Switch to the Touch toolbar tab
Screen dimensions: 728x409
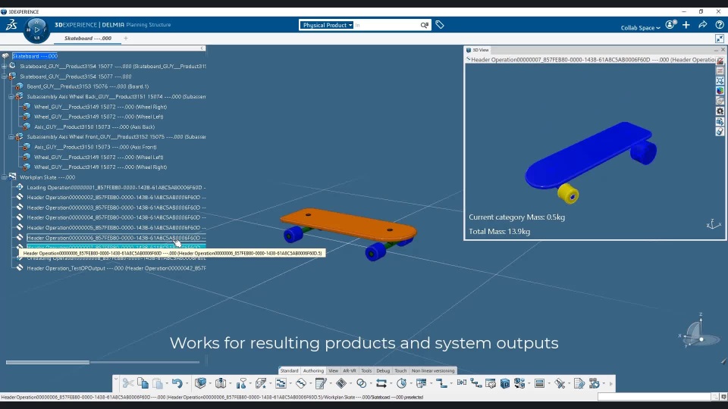(x=400, y=370)
